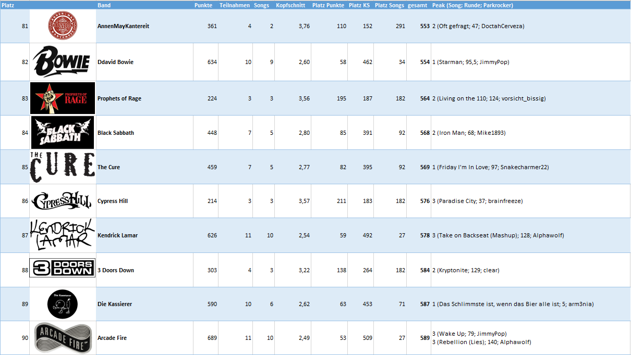Select the Bowie logo image
Viewport: 631px width, 355px height.
(x=62, y=62)
